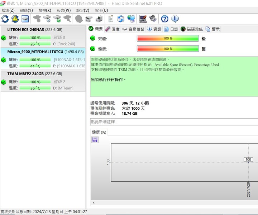
Task: Click the 效能 100 % gradient bar
Action: (168, 38)
